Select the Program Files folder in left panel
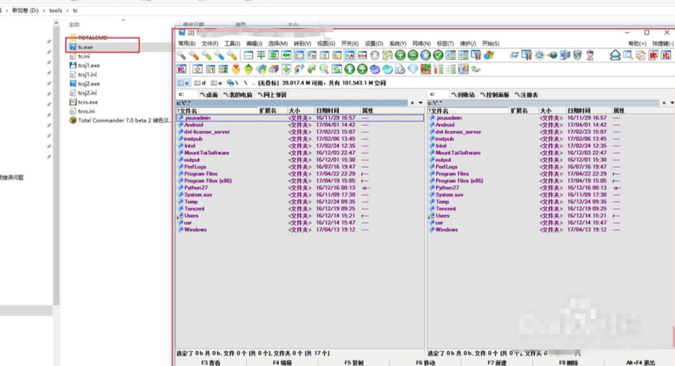This screenshot has width=675, height=366. [200, 174]
